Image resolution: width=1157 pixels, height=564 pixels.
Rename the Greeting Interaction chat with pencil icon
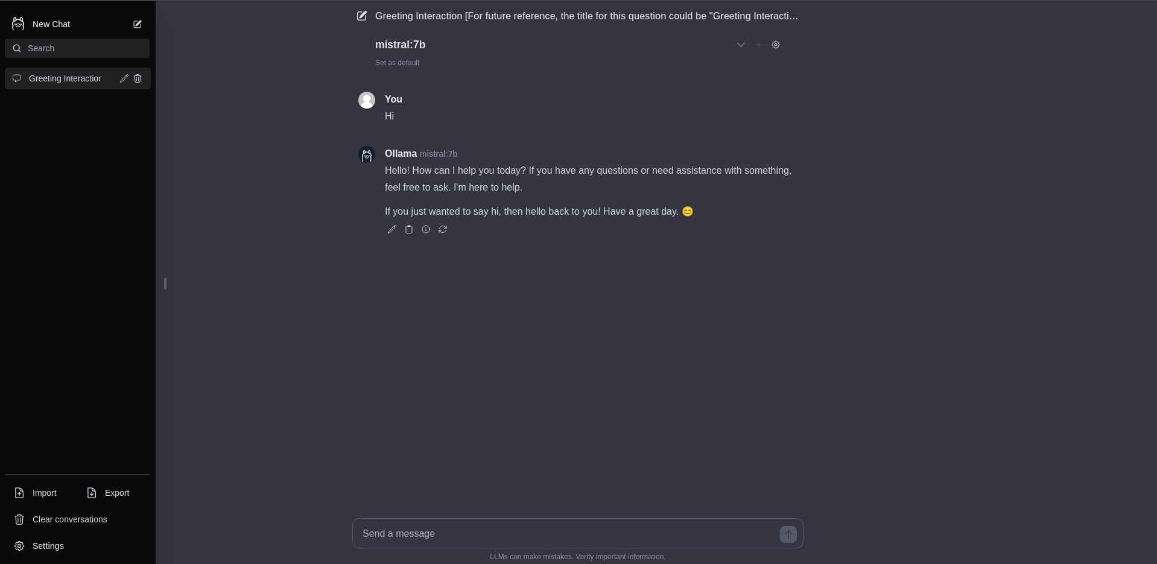click(x=124, y=78)
